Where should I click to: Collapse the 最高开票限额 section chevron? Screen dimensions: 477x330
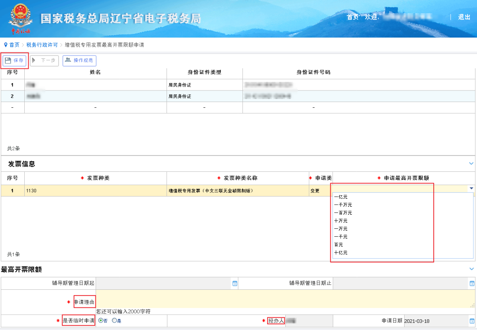point(472,269)
